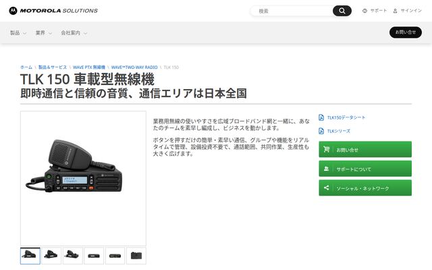The width and height of the screenshot is (432, 270).
Task: Select the fifth product thumbnail
Action: [115, 256]
